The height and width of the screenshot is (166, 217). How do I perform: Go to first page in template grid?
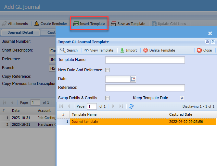click(x=61, y=106)
